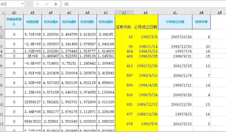Select cell with value 0.75151
The height and width of the screenshot is (132, 226).
pos(69,63)
